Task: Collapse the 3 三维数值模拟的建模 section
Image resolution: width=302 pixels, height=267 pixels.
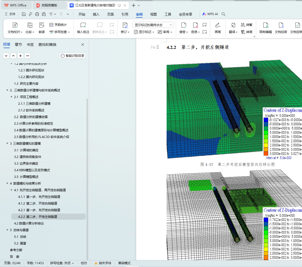Action: point(7,143)
